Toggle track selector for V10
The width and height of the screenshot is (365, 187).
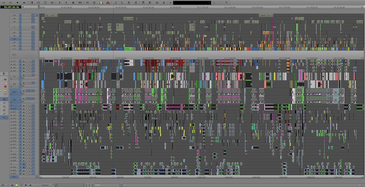tap(14, 15)
